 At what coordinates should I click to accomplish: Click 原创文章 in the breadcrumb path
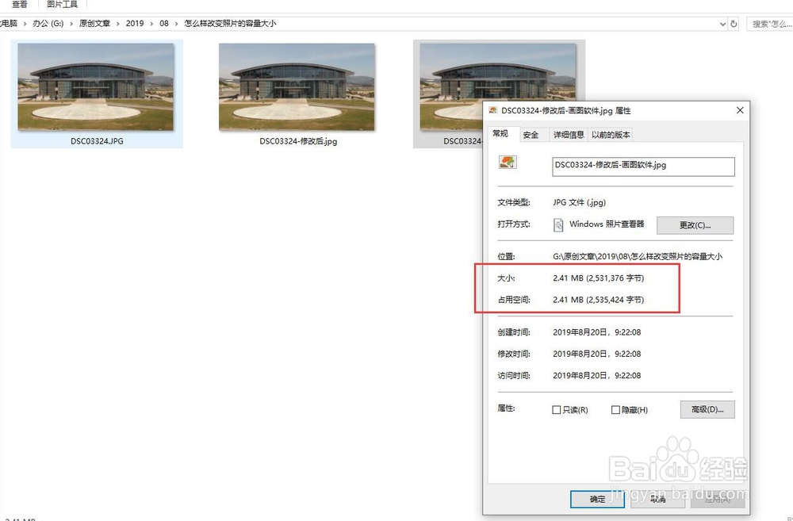click(x=94, y=23)
